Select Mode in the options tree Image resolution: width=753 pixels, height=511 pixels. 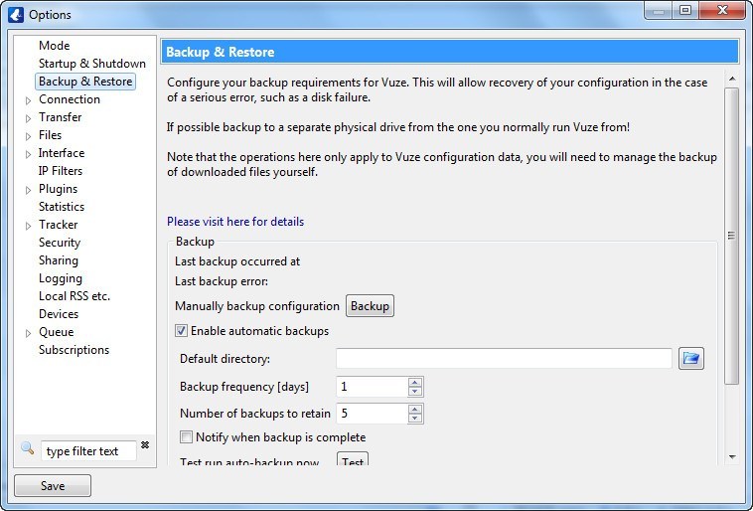point(55,45)
